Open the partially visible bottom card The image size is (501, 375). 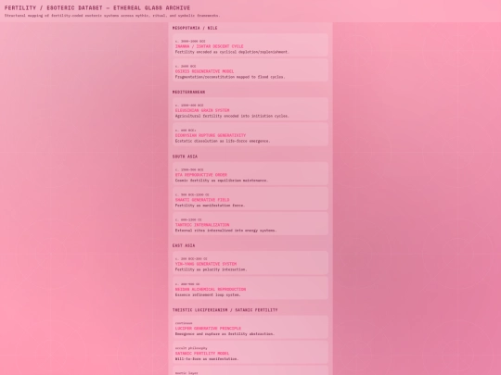(250, 370)
